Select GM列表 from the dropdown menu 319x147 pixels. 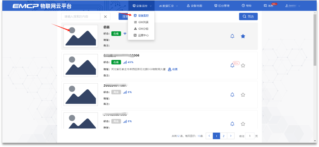(x=141, y=22)
